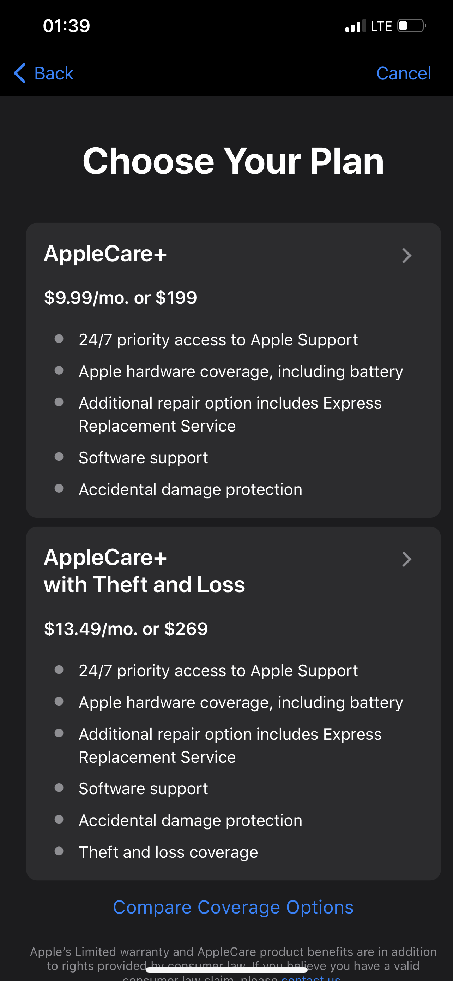Select AppleCare+ with Theft and Loss title

pyautogui.click(x=145, y=570)
